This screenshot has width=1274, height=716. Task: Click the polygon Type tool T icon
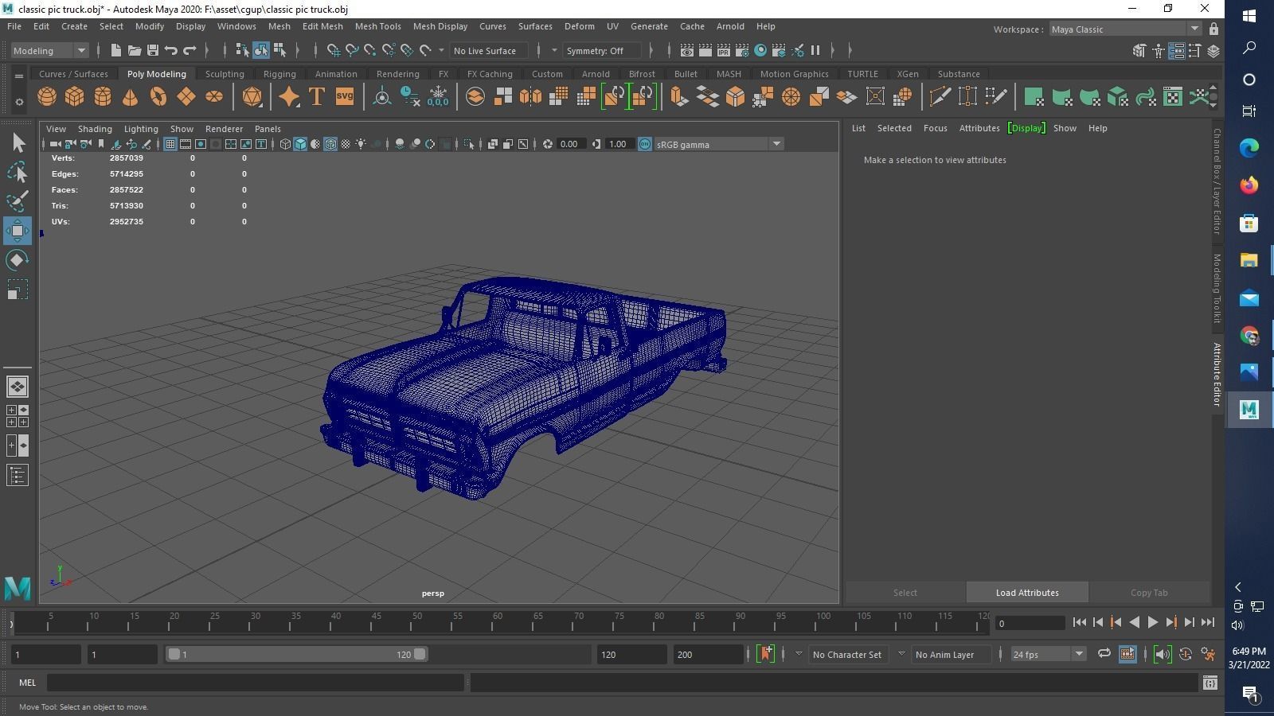[x=316, y=97]
